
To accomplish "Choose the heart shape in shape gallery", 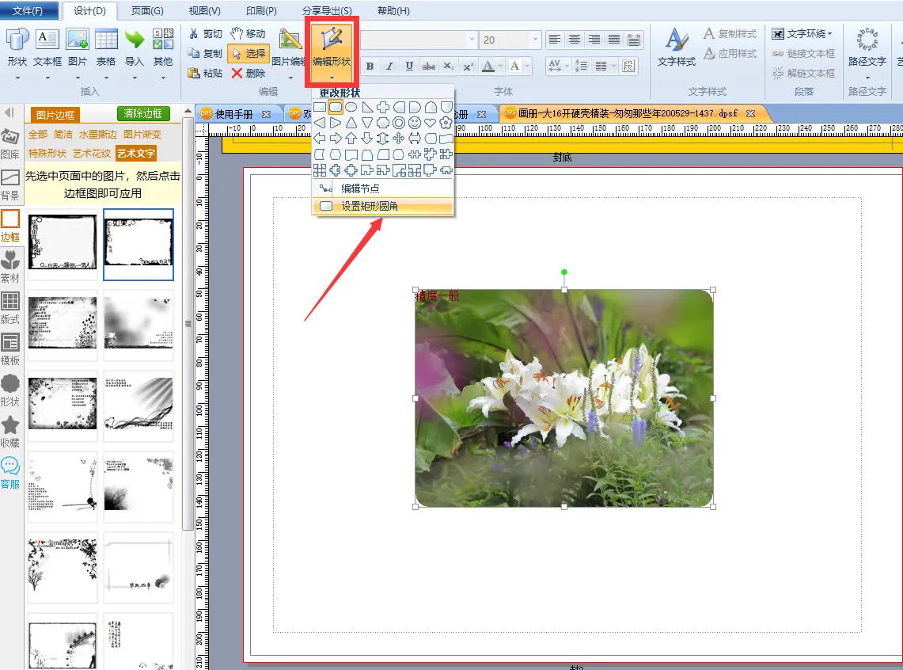I will pyautogui.click(x=430, y=123).
